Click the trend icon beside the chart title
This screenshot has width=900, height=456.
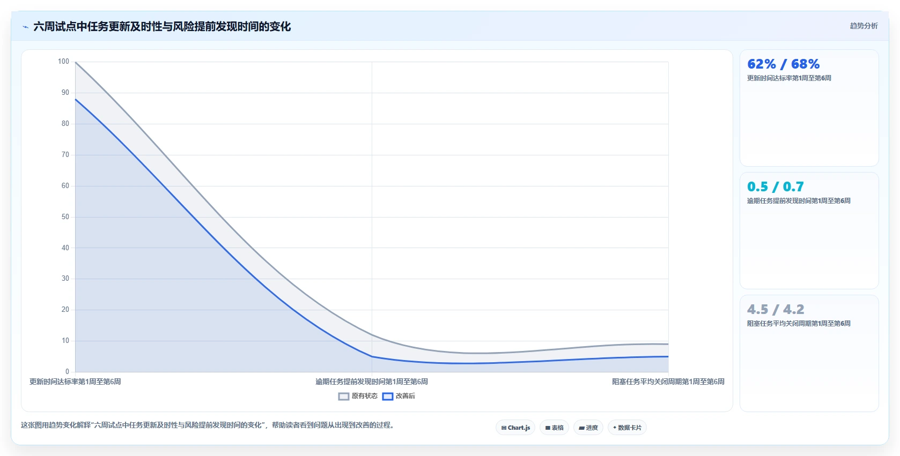click(x=25, y=27)
